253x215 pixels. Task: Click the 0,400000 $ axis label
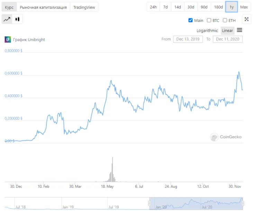[x=13, y=96]
